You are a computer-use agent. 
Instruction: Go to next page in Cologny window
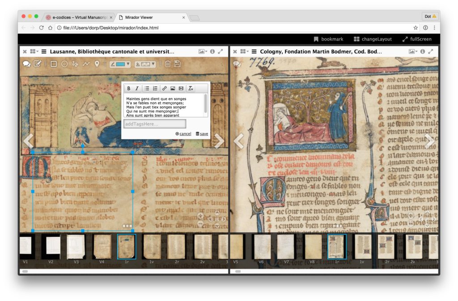tap(430, 141)
